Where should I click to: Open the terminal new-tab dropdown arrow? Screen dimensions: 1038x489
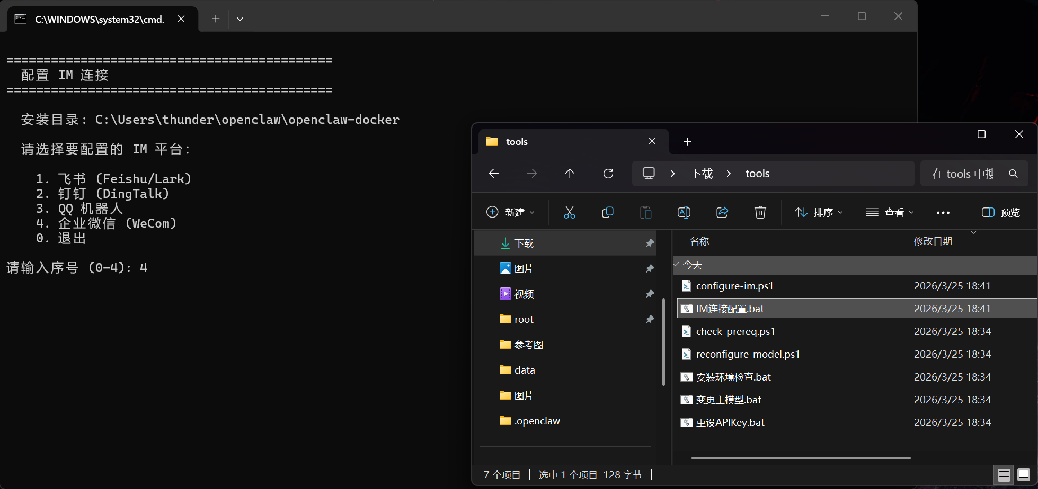pos(240,19)
